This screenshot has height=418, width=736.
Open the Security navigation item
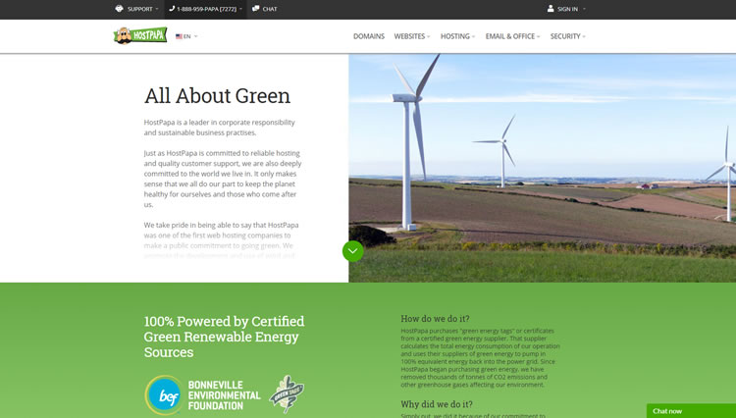pos(565,36)
